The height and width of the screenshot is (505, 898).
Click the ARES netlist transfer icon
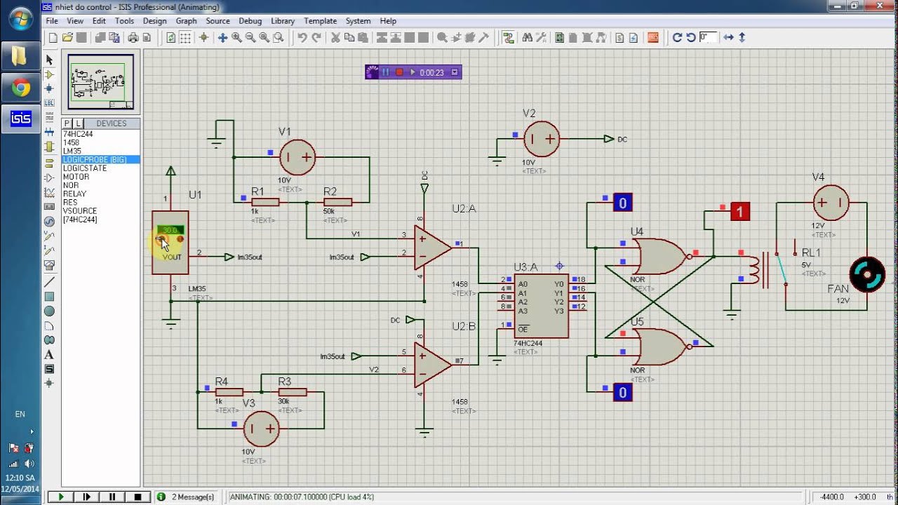pos(653,38)
